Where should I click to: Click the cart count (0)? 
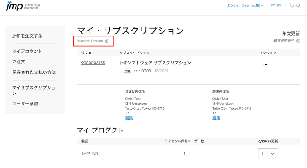(x=298, y=5)
